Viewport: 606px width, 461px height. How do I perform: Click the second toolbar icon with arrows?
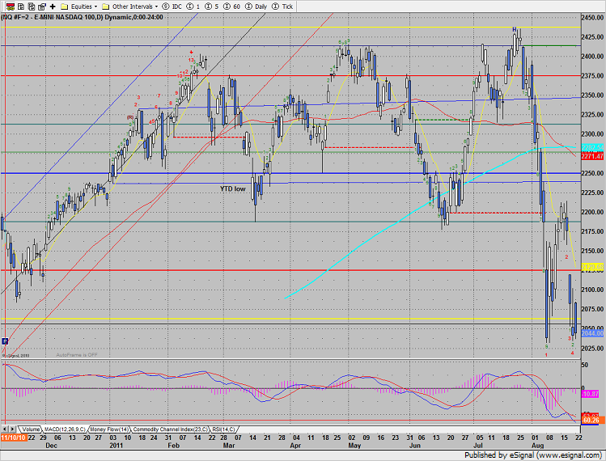[21, 6]
